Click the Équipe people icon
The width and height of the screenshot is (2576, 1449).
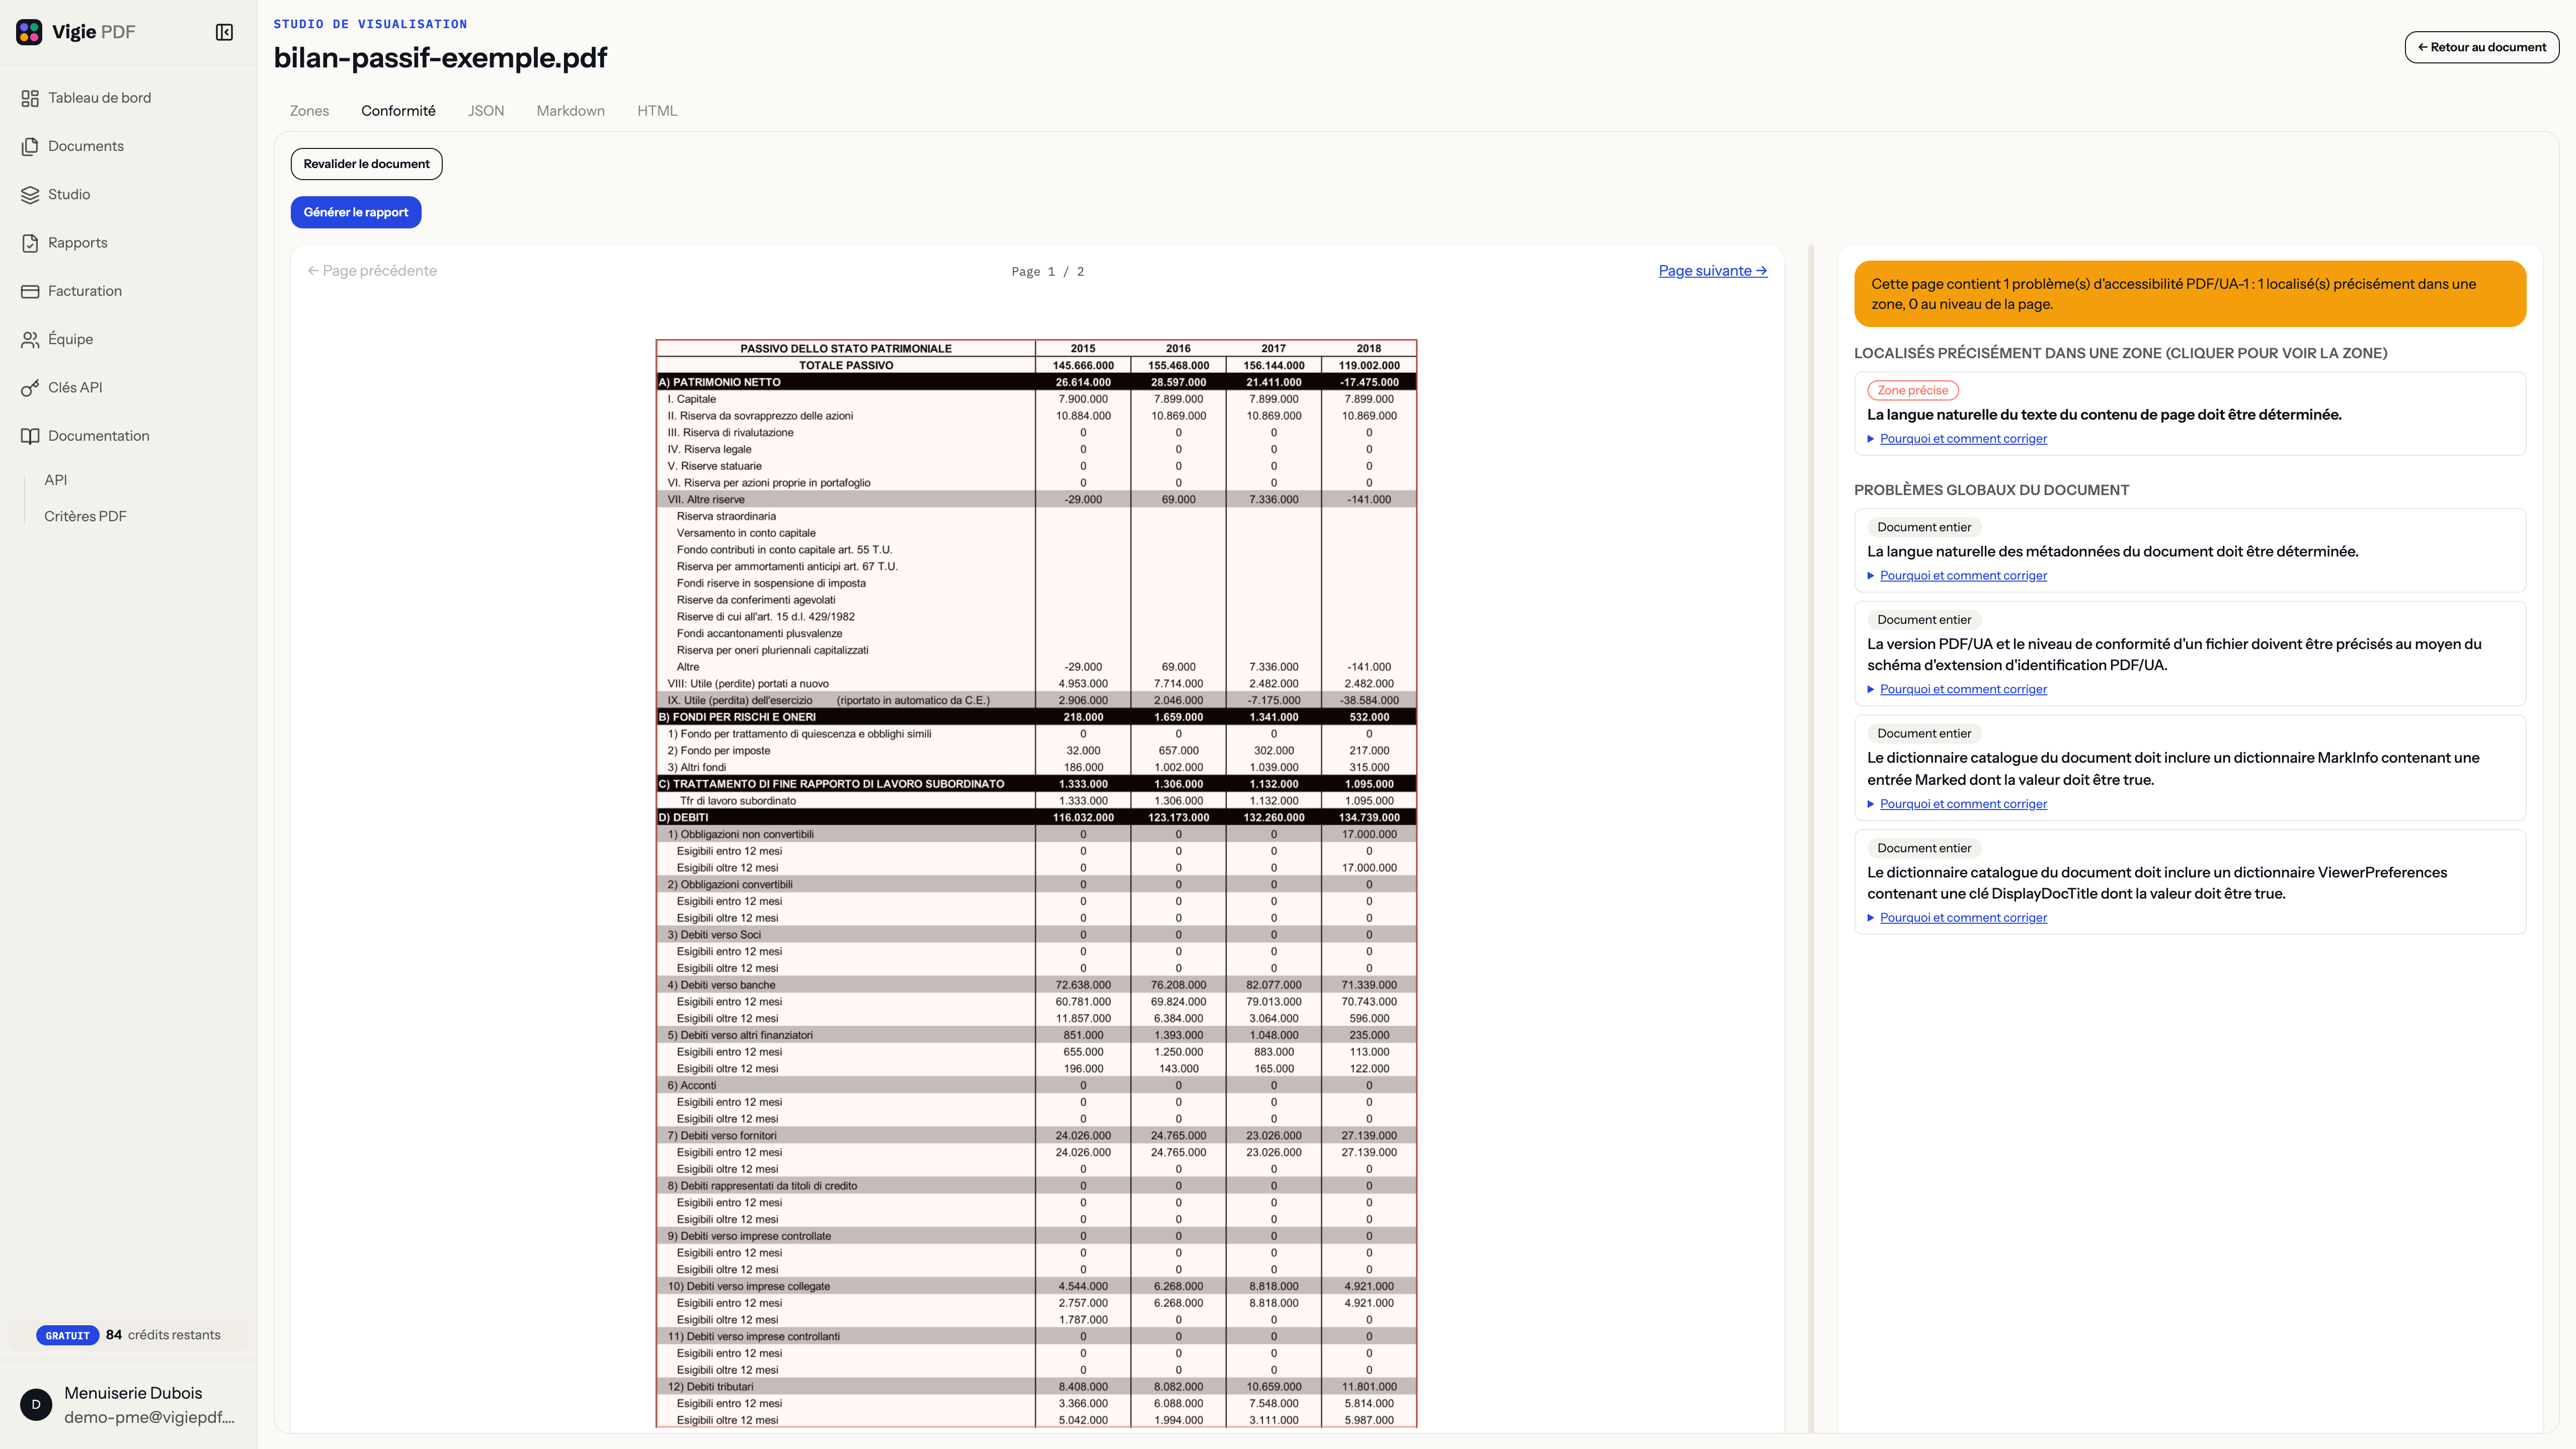tap(30, 339)
